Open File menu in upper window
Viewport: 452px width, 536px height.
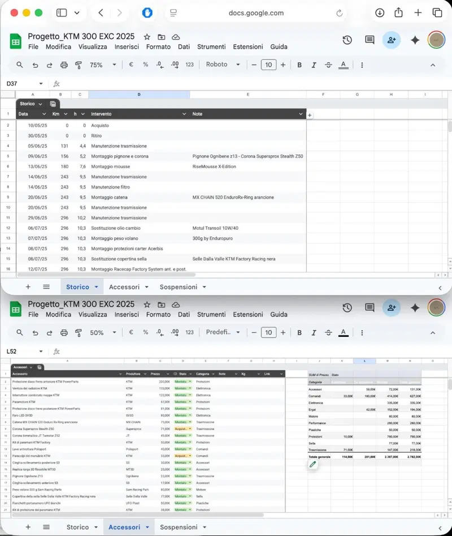(33, 47)
